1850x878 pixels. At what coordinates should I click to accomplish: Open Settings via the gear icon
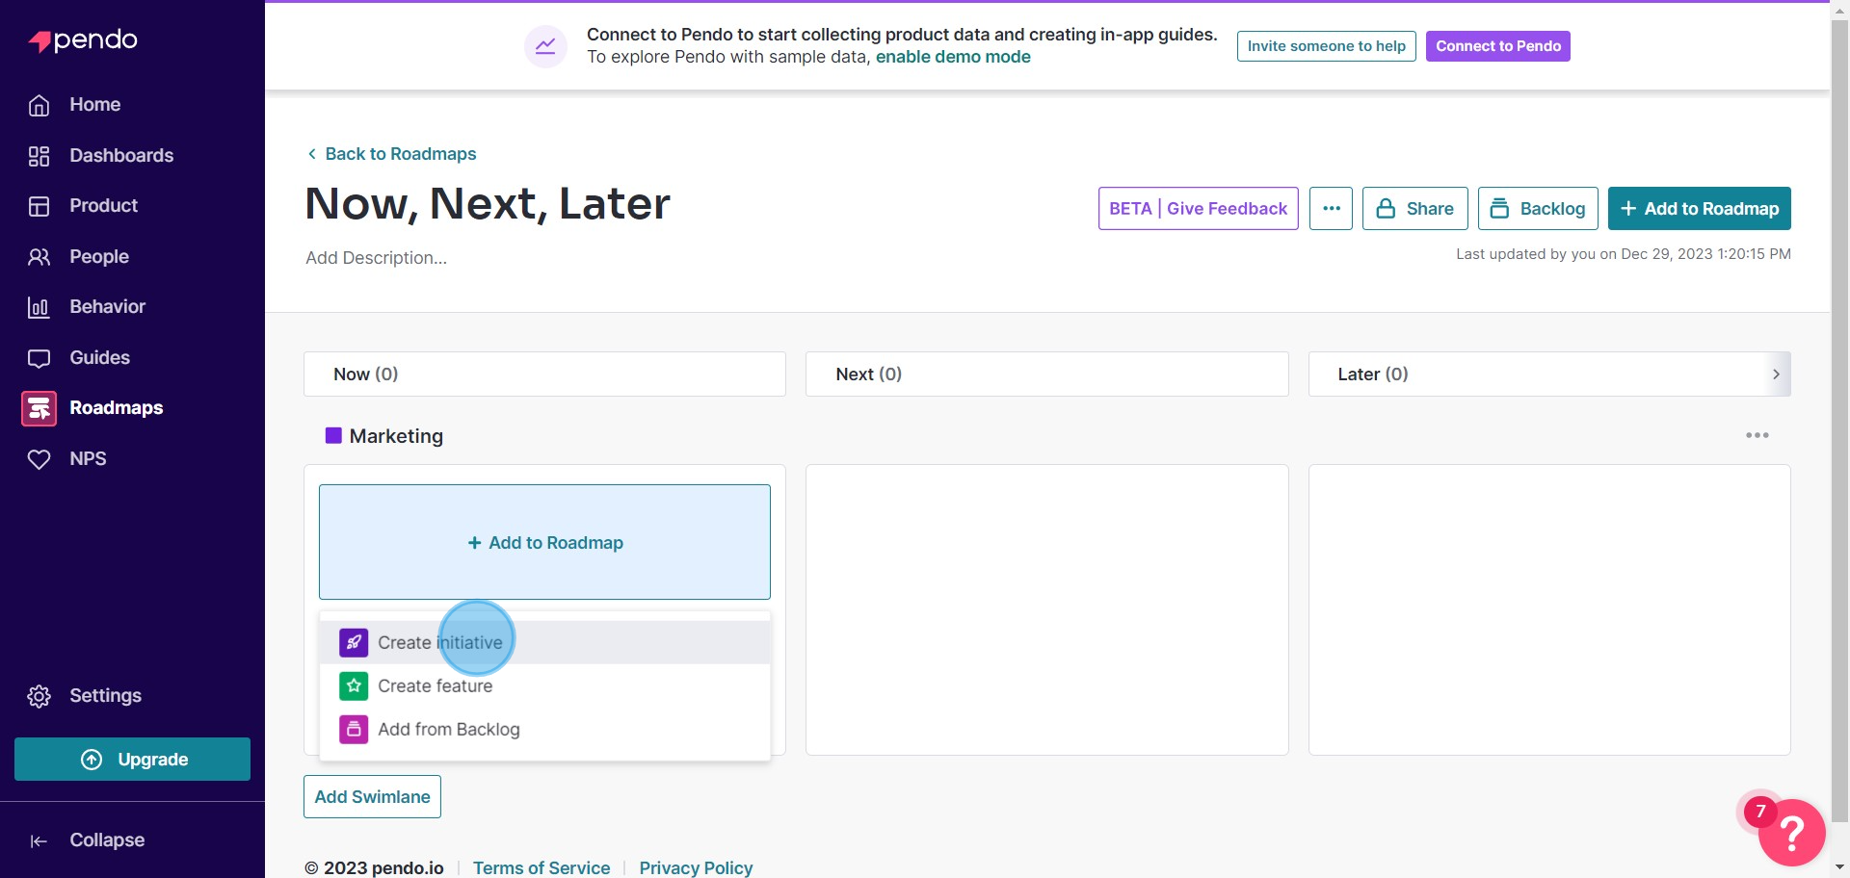[39, 696]
